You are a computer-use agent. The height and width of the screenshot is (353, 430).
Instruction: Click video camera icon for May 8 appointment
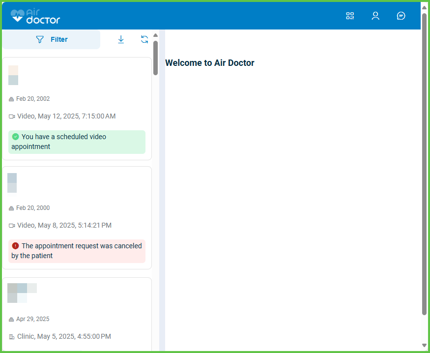click(12, 226)
